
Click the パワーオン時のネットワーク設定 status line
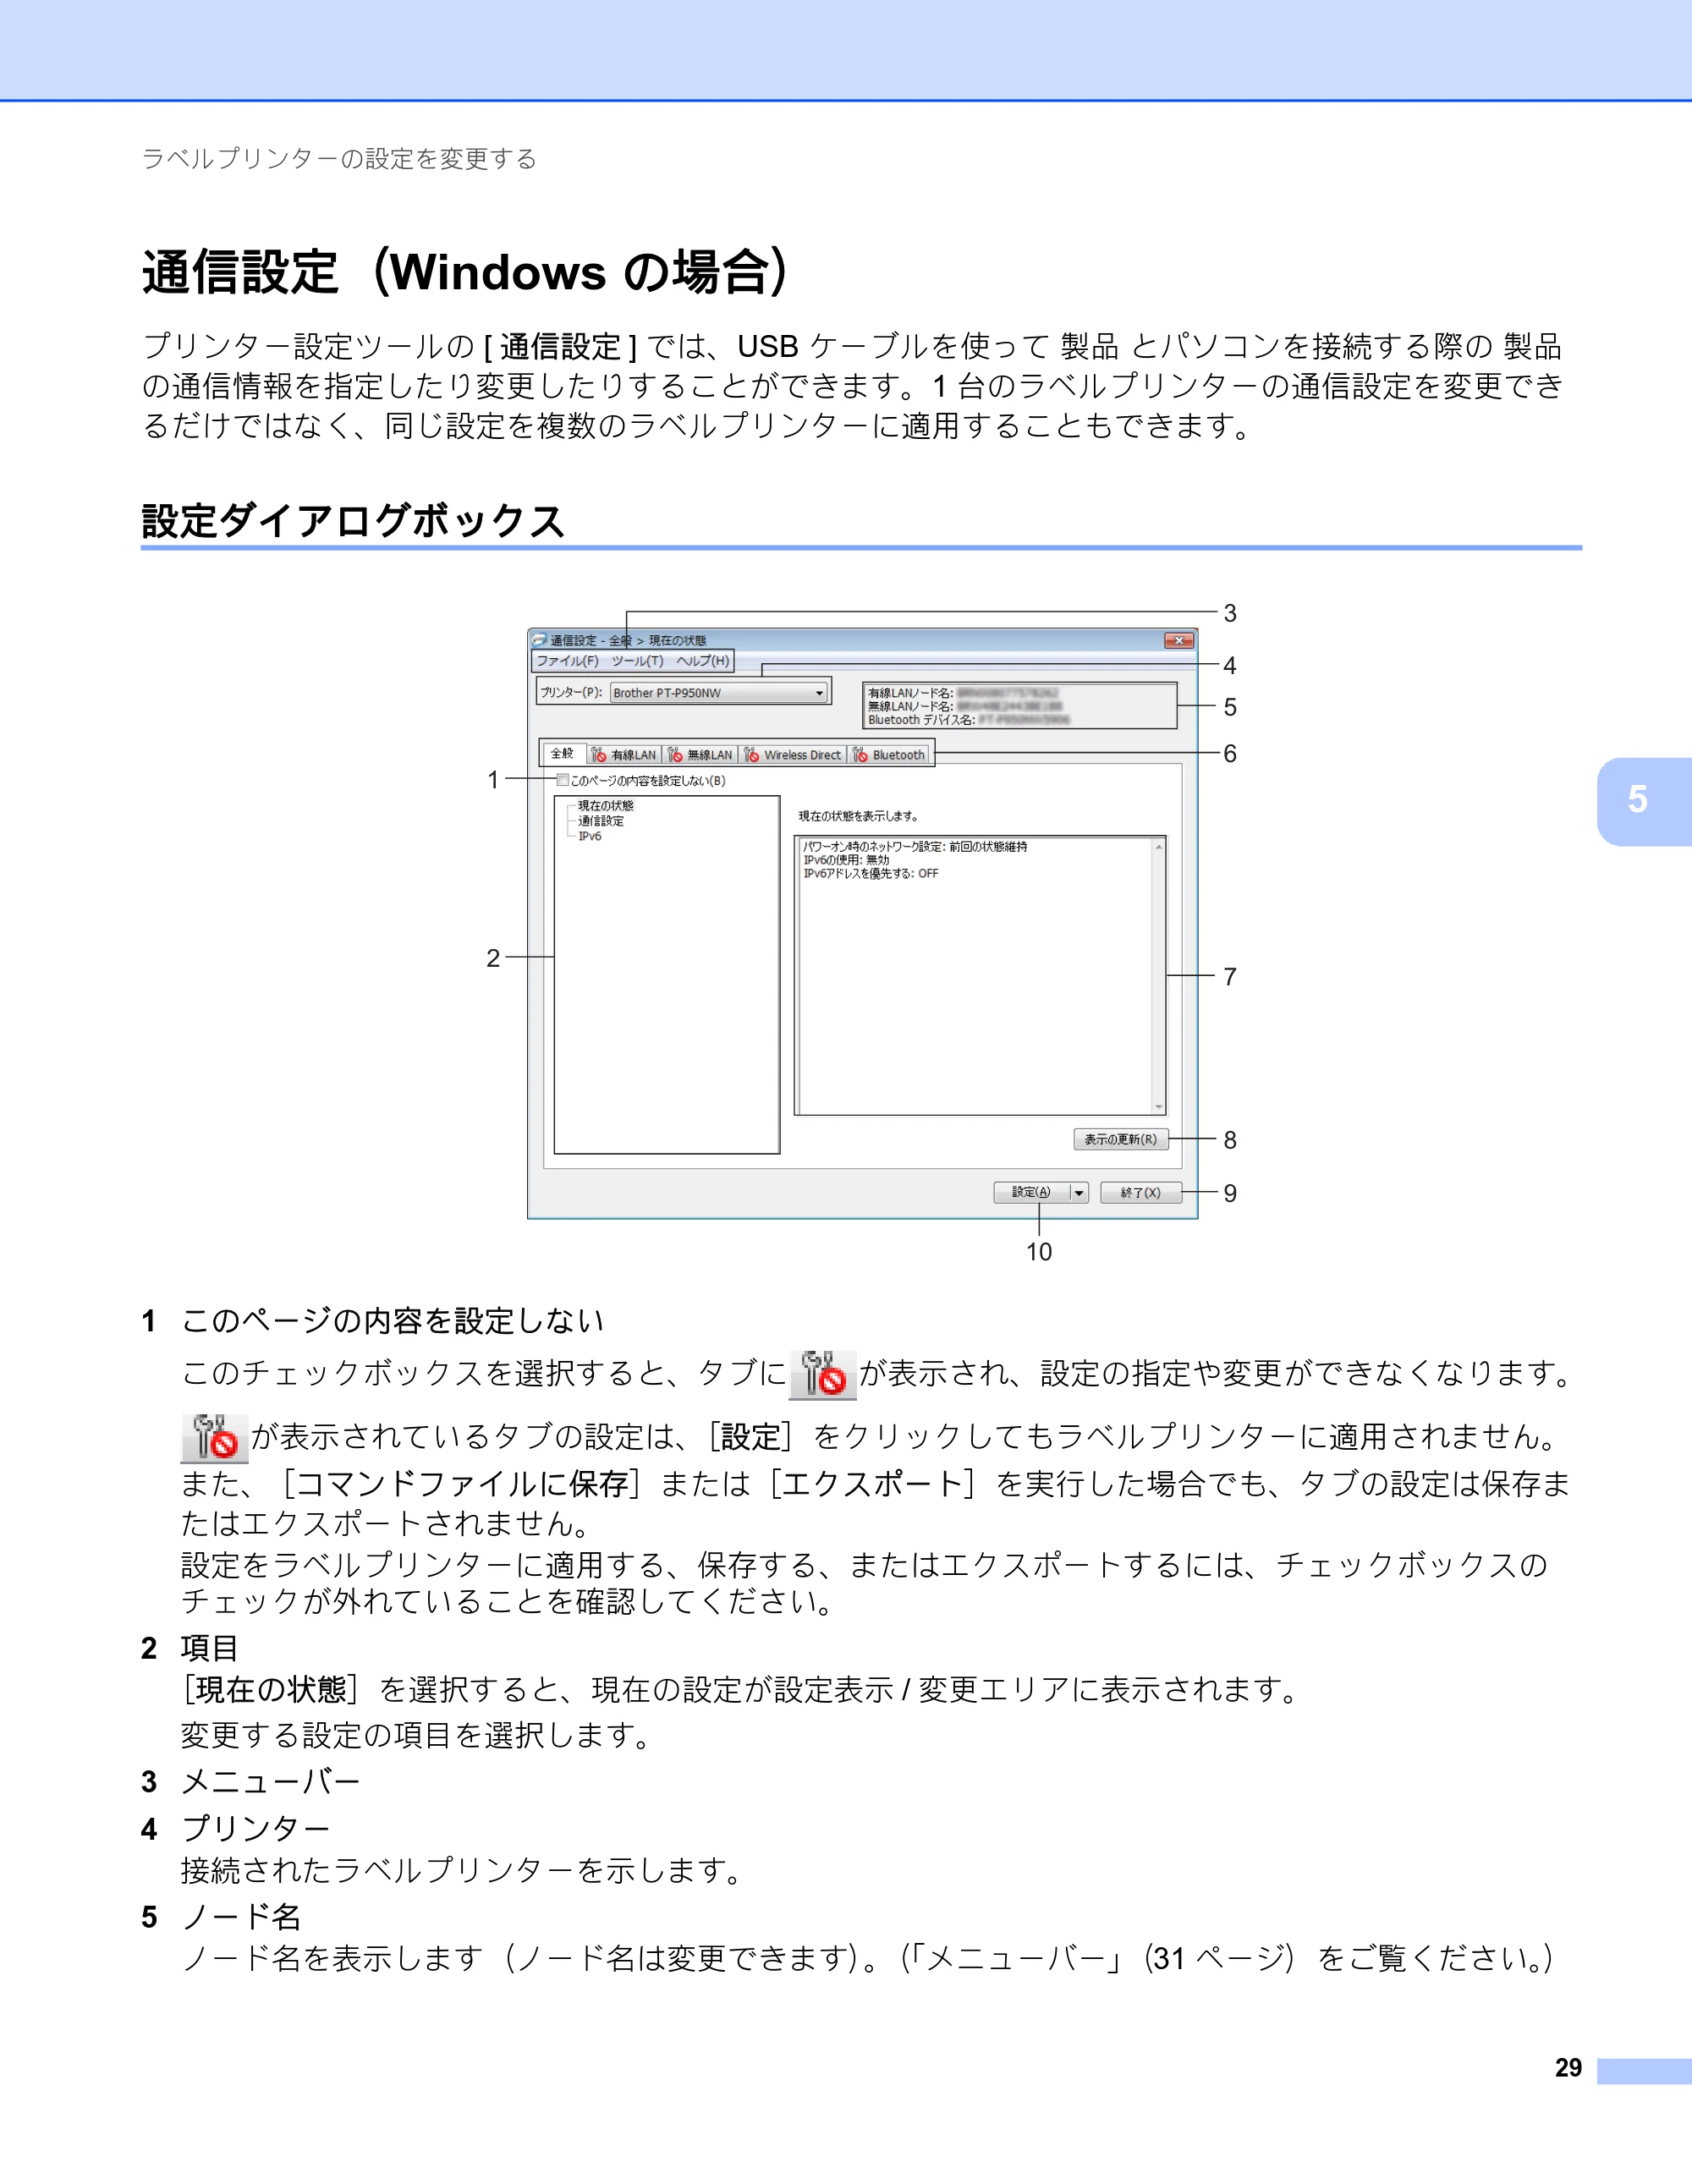pos(915,846)
